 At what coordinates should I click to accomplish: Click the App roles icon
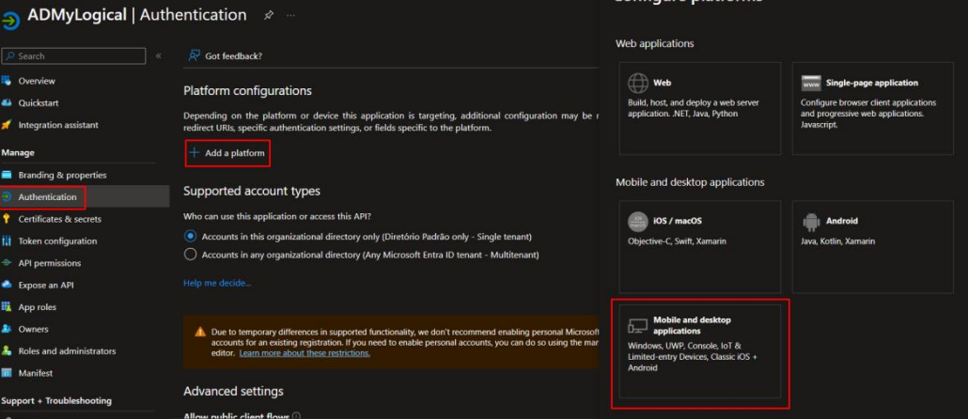pyautogui.click(x=7, y=307)
